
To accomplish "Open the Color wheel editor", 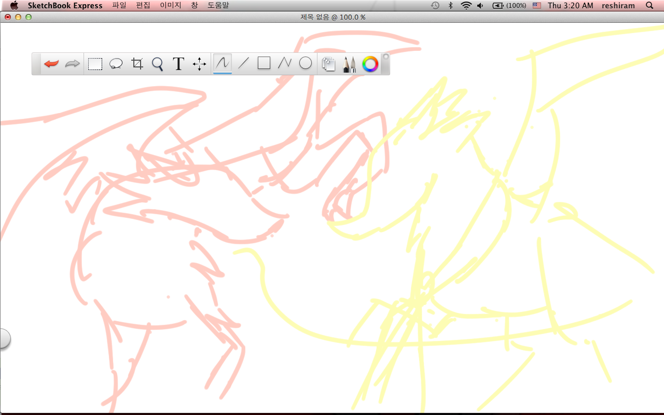I will point(370,64).
